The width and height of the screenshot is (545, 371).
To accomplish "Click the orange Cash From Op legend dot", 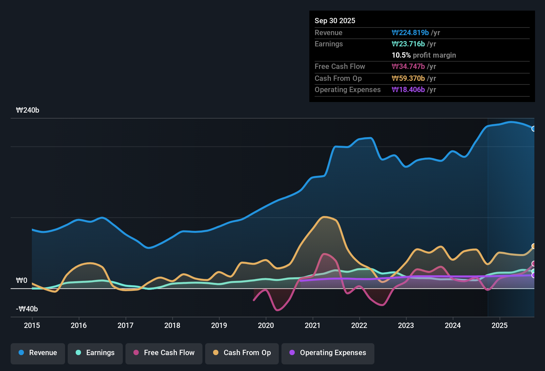I will (215, 353).
